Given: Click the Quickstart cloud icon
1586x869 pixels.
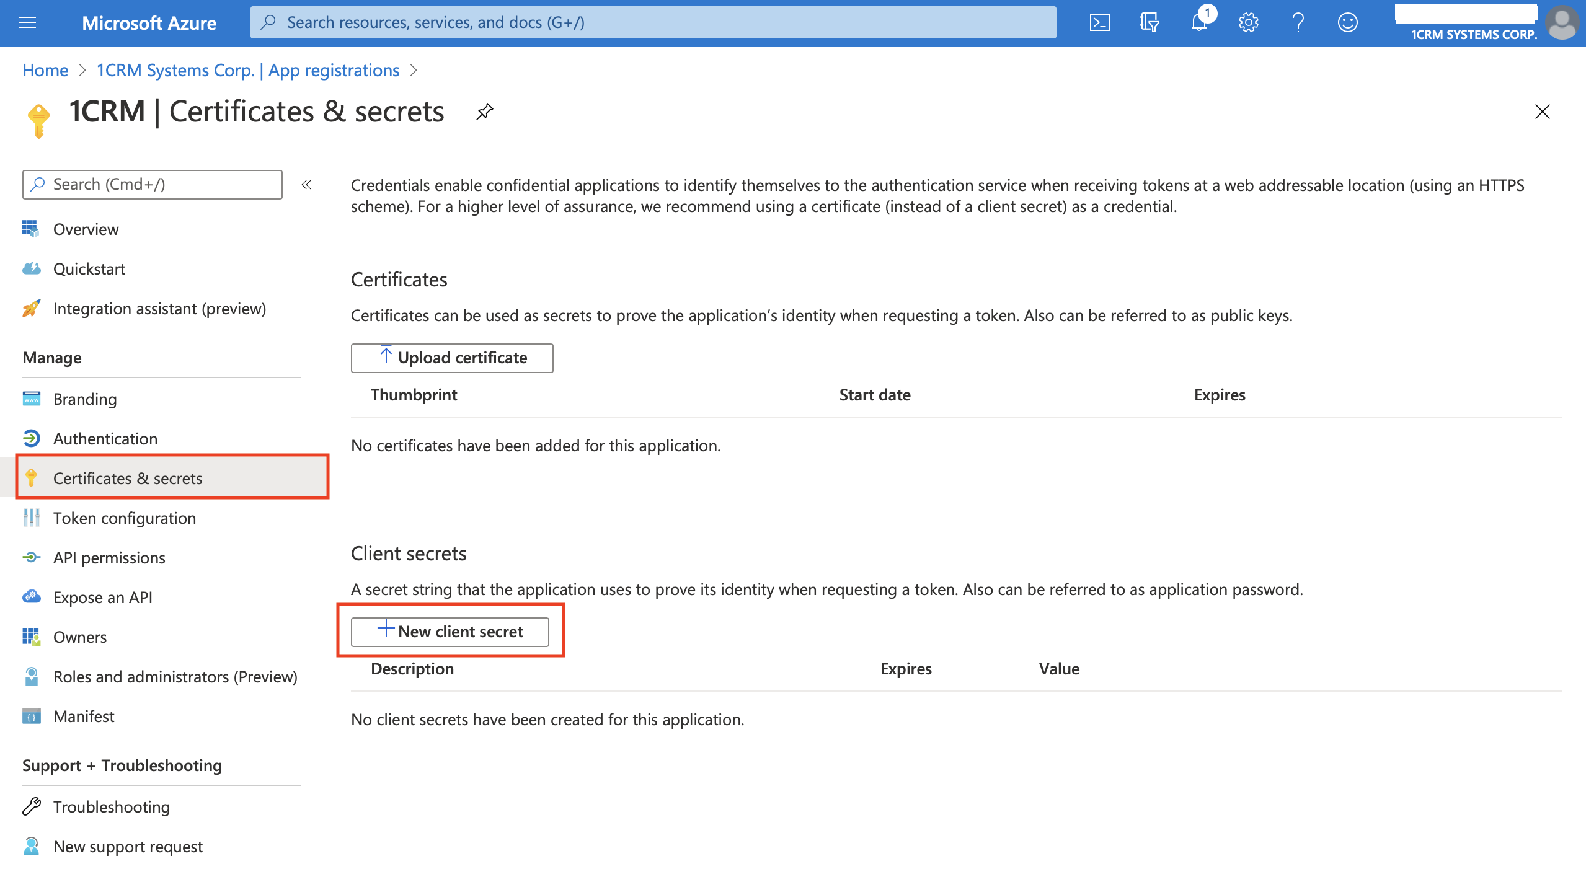Looking at the screenshot, I should coord(31,268).
